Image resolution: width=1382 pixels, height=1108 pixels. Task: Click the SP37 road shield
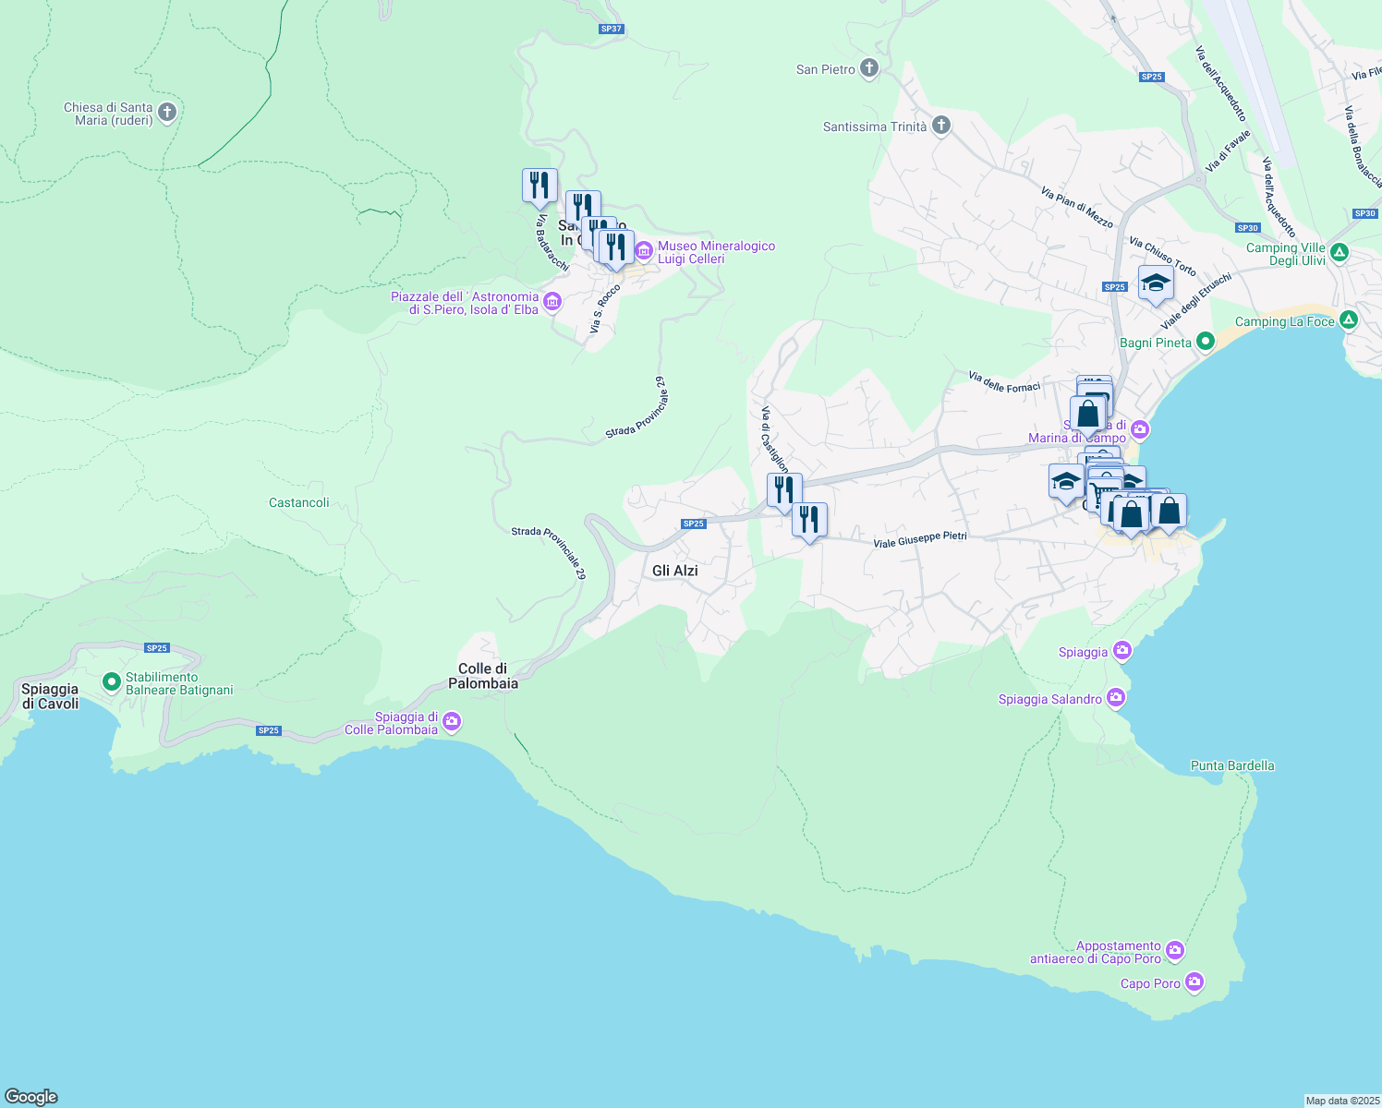(x=611, y=29)
